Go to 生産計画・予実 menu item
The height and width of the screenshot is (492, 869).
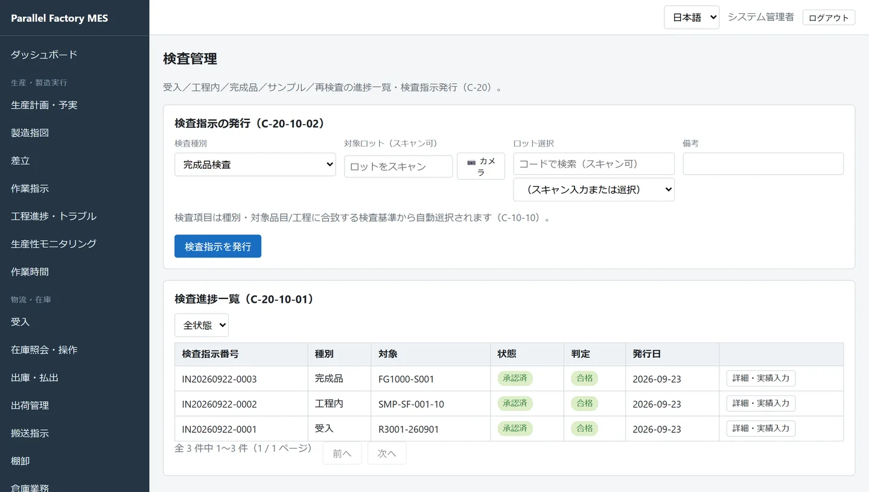[x=44, y=105]
